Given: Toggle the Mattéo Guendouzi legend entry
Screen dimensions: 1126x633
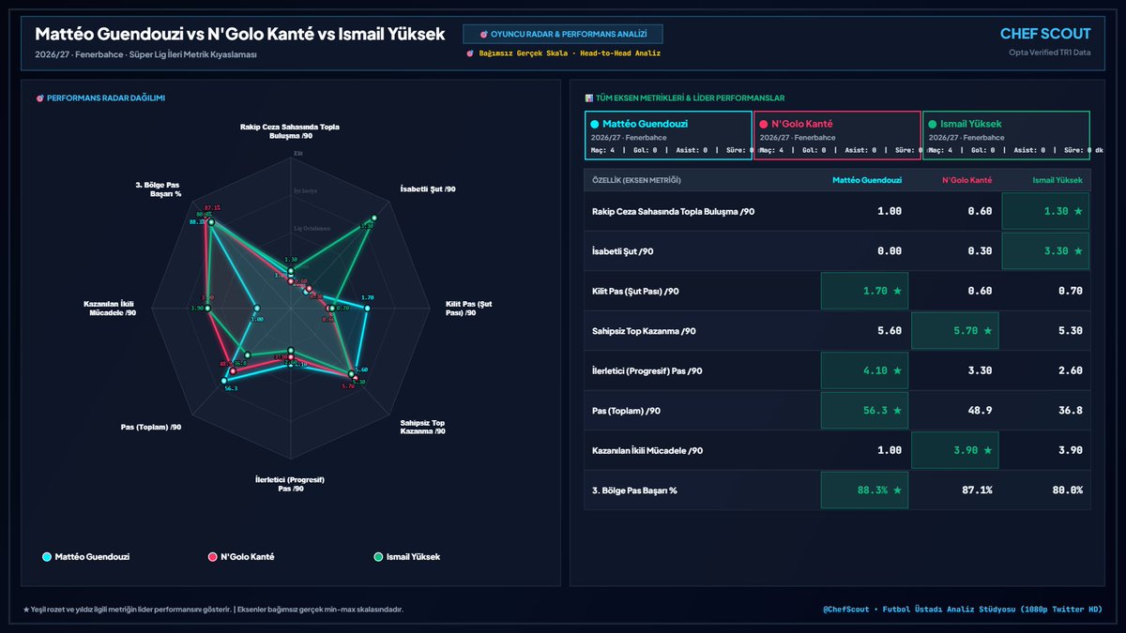Looking at the screenshot, I should coord(86,556).
